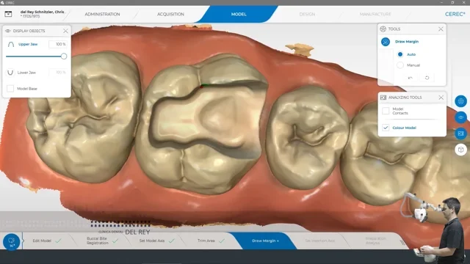Viewport: 470px width, 264px height.
Task: Click the undo arrow in Tools panel
Action: coord(410,78)
